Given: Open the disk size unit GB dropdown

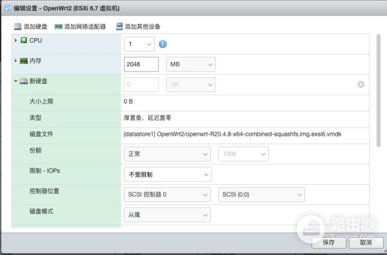Looking at the screenshot, I should coord(191,85).
